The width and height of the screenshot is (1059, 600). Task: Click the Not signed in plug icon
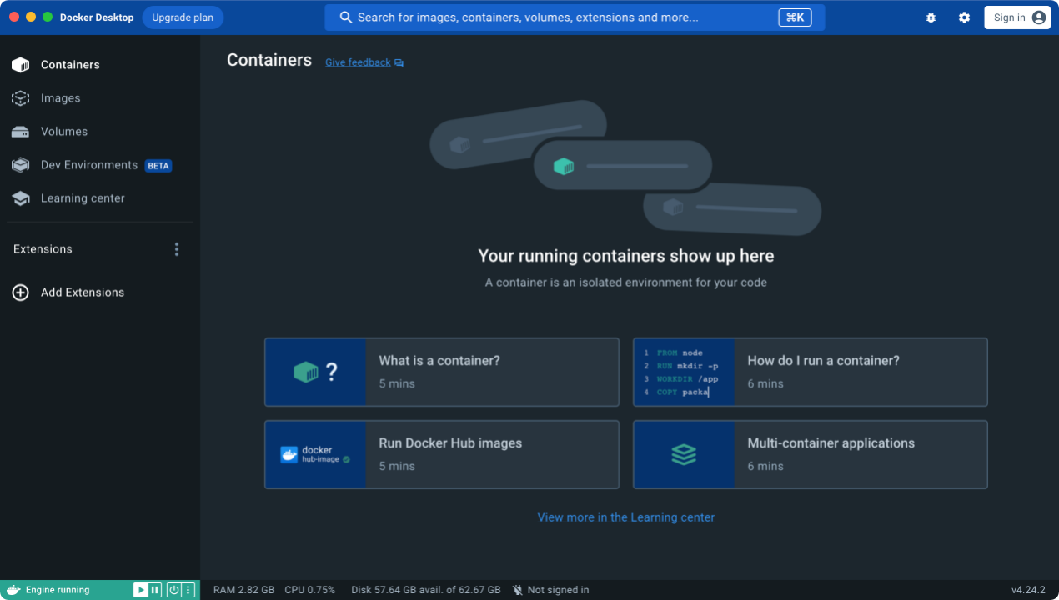pos(518,590)
